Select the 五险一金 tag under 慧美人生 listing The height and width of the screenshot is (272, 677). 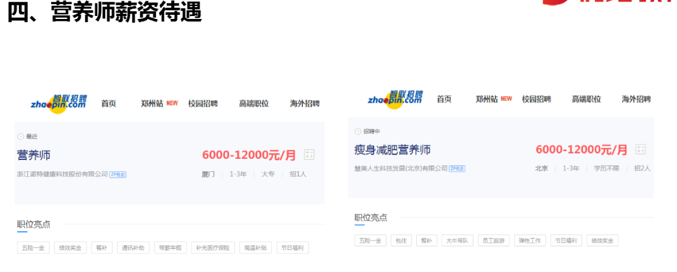pyautogui.click(x=371, y=241)
